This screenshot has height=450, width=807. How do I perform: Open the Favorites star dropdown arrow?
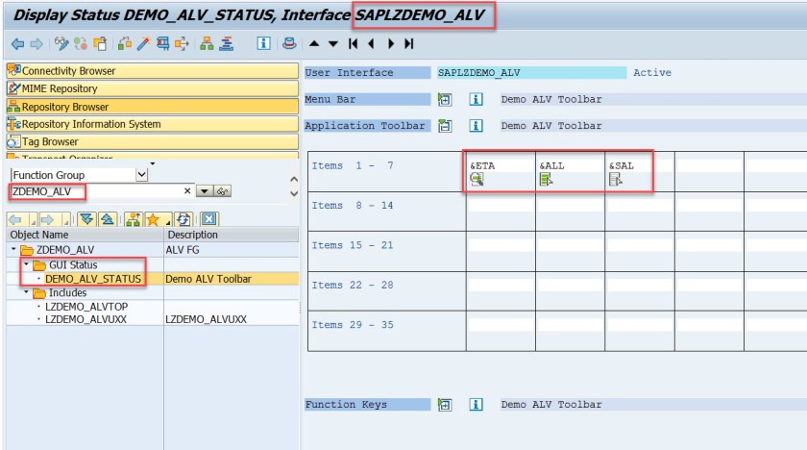pos(168,223)
